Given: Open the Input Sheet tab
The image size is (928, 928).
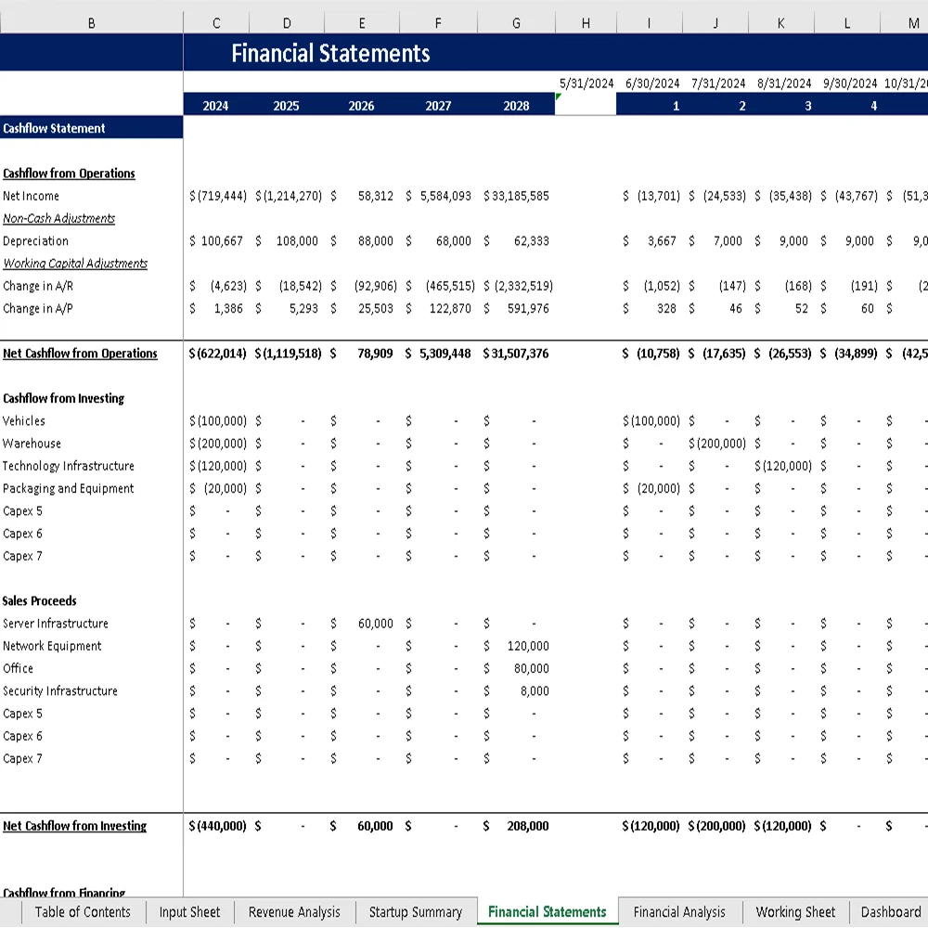Looking at the screenshot, I should pos(189,912).
